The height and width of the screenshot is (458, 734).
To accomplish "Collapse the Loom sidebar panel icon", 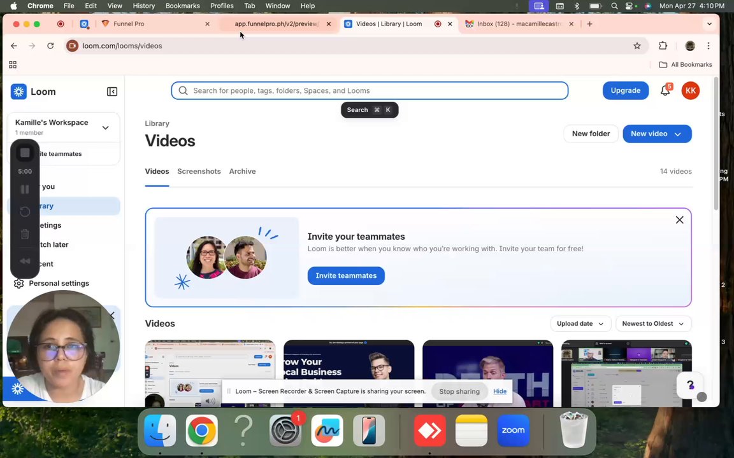I will [112, 92].
